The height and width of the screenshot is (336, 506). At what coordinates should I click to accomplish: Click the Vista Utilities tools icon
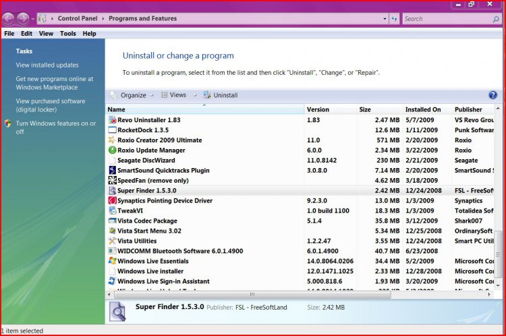pyautogui.click(x=112, y=241)
